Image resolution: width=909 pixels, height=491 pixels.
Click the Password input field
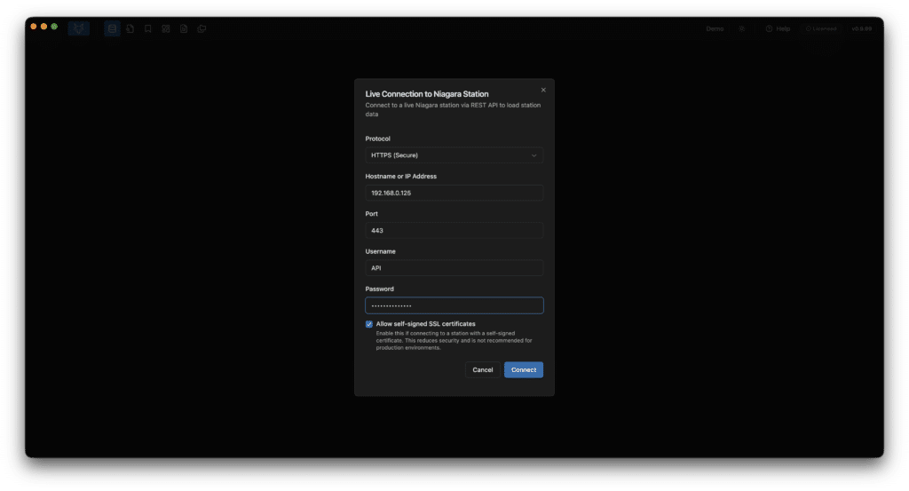pos(454,305)
